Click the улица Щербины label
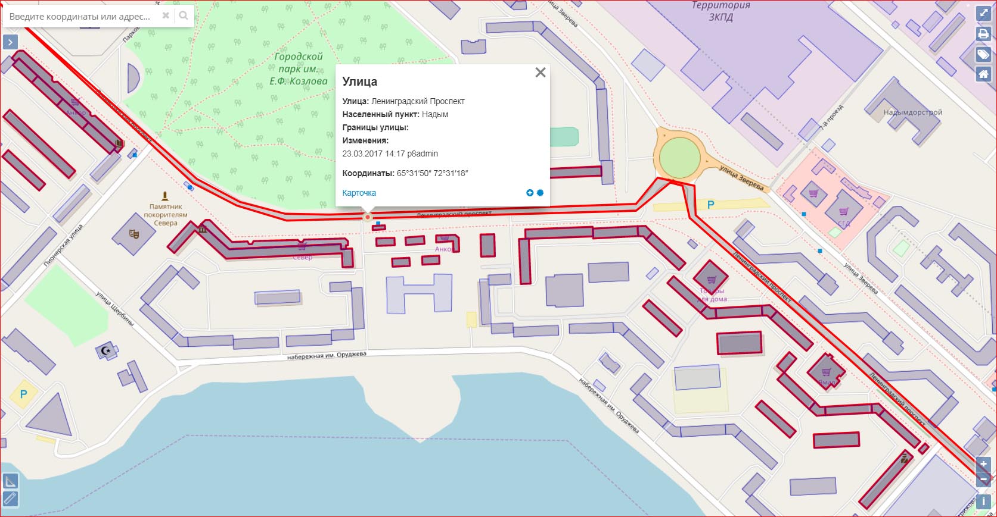The height and width of the screenshot is (517, 997). (x=114, y=308)
